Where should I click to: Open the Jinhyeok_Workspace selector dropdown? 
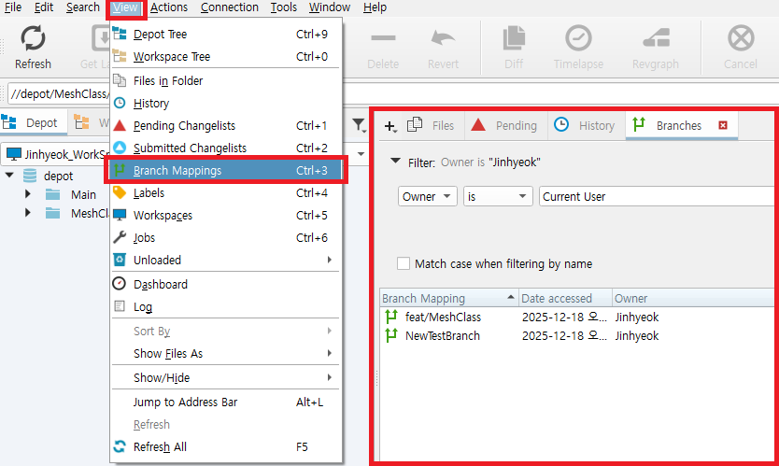point(361,154)
